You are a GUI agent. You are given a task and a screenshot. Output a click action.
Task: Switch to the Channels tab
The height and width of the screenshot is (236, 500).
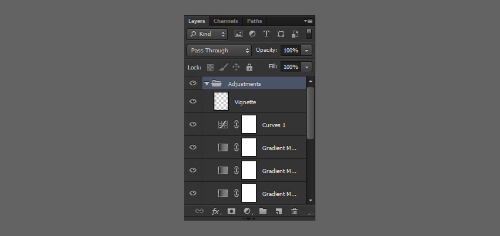tap(225, 21)
